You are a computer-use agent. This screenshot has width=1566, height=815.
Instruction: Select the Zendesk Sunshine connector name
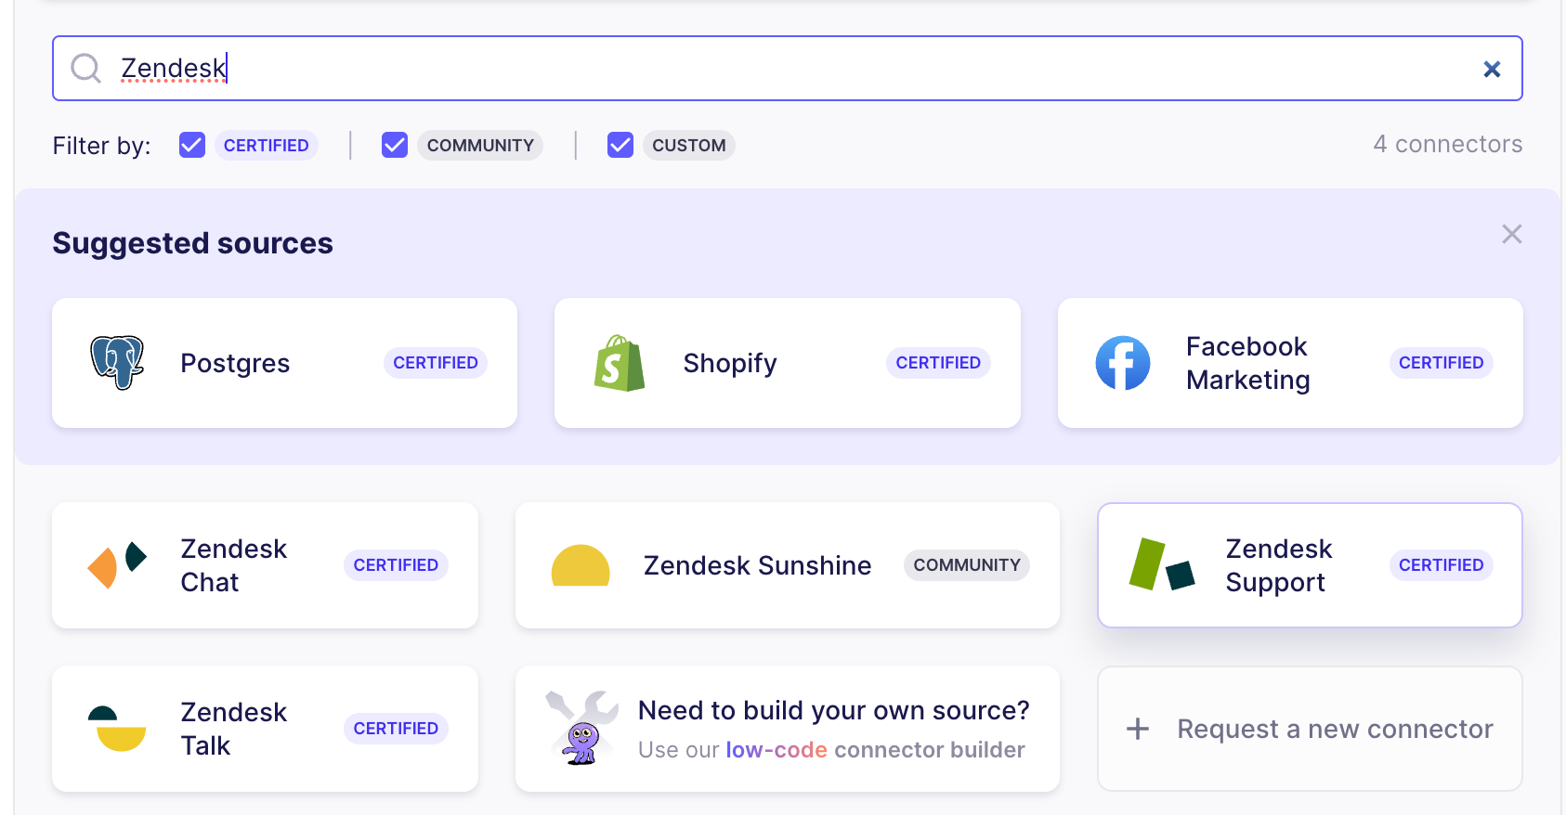coord(757,565)
